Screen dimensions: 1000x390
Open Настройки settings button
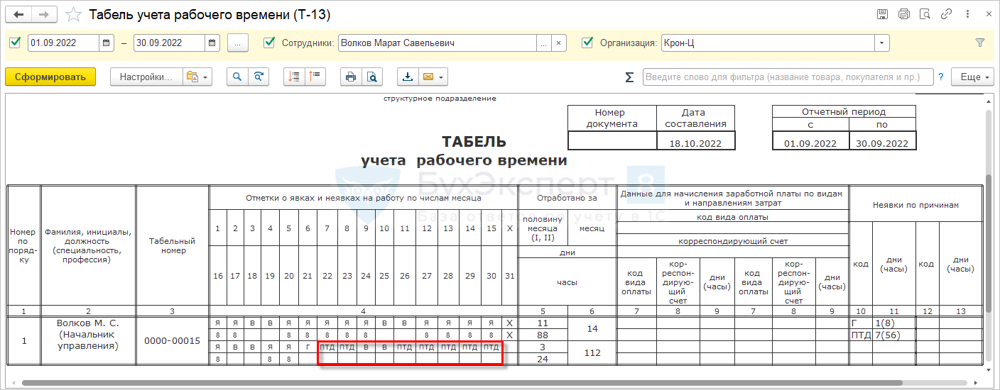click(x=146, y=77)
